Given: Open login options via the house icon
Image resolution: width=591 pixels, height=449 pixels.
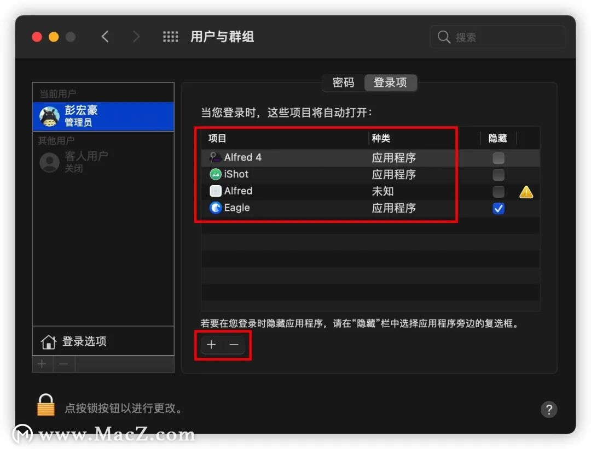Looking at the screenshot, I should coord(49,340).
